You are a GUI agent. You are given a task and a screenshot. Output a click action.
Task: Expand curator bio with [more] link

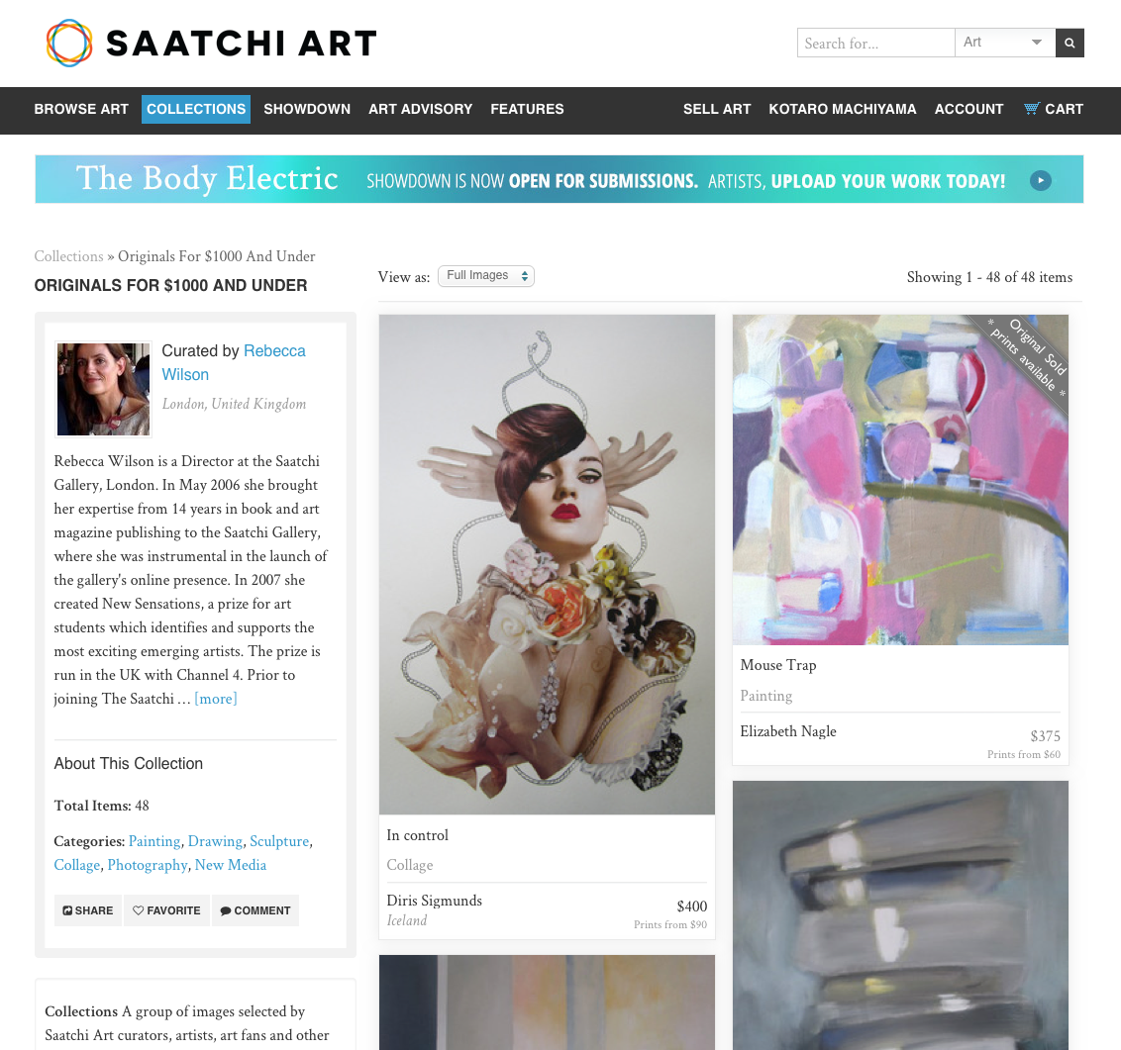point(215,699)
